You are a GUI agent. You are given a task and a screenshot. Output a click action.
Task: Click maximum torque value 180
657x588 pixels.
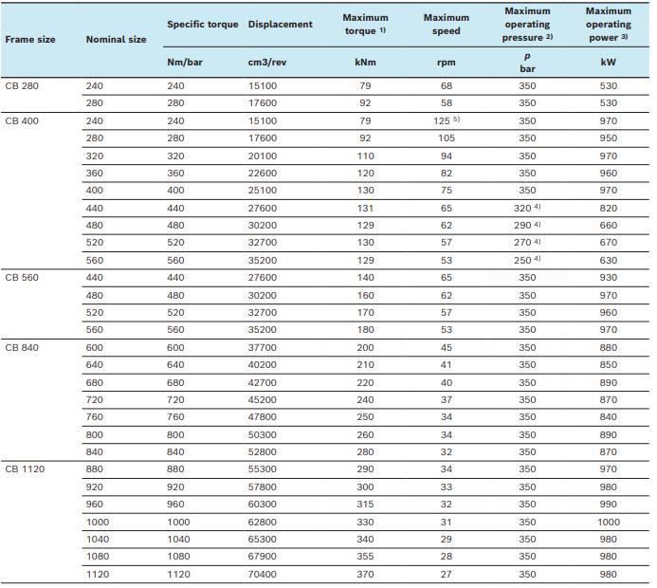[x=365, y=330]
